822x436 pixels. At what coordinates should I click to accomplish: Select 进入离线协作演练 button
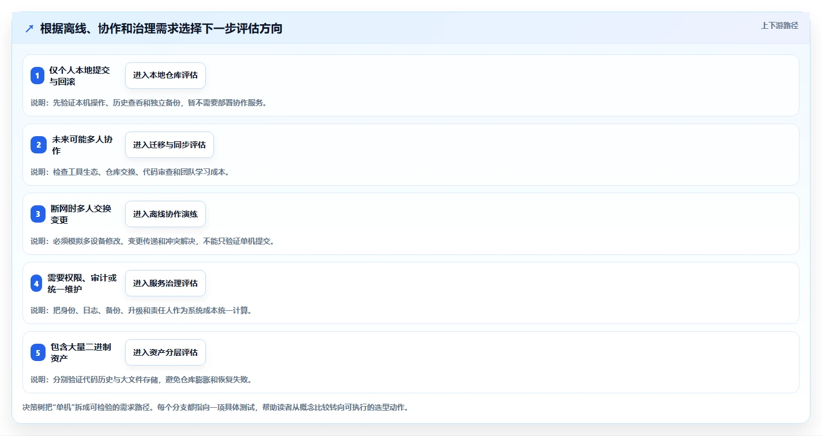pyautogui.click(x=165, y=214)
